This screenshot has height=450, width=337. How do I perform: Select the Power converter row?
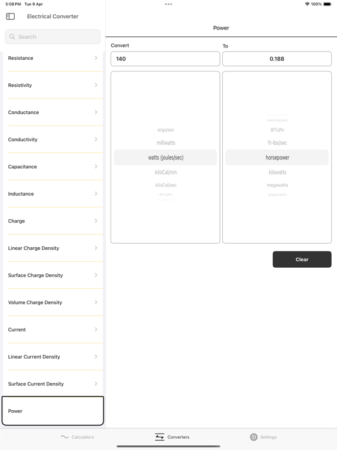pyautogui.click(x=53, y=411)
